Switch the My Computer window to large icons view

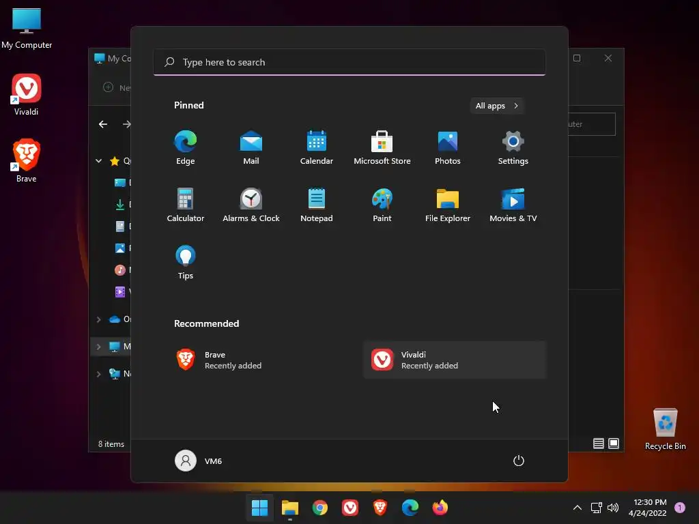614,443
